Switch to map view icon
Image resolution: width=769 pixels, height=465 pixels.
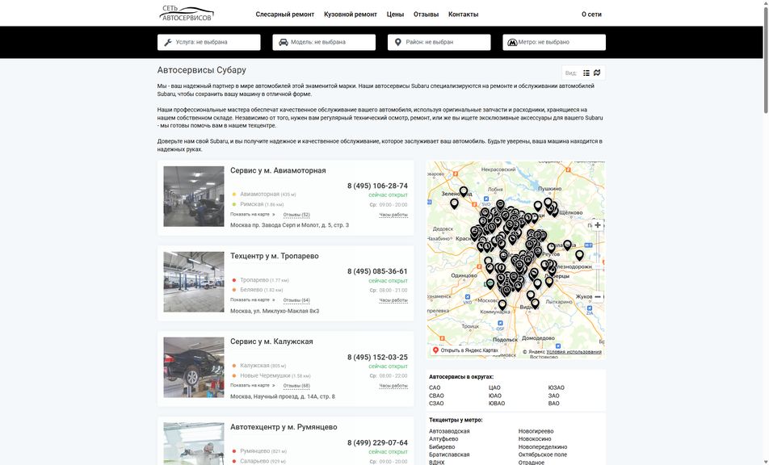coord(597,73)
